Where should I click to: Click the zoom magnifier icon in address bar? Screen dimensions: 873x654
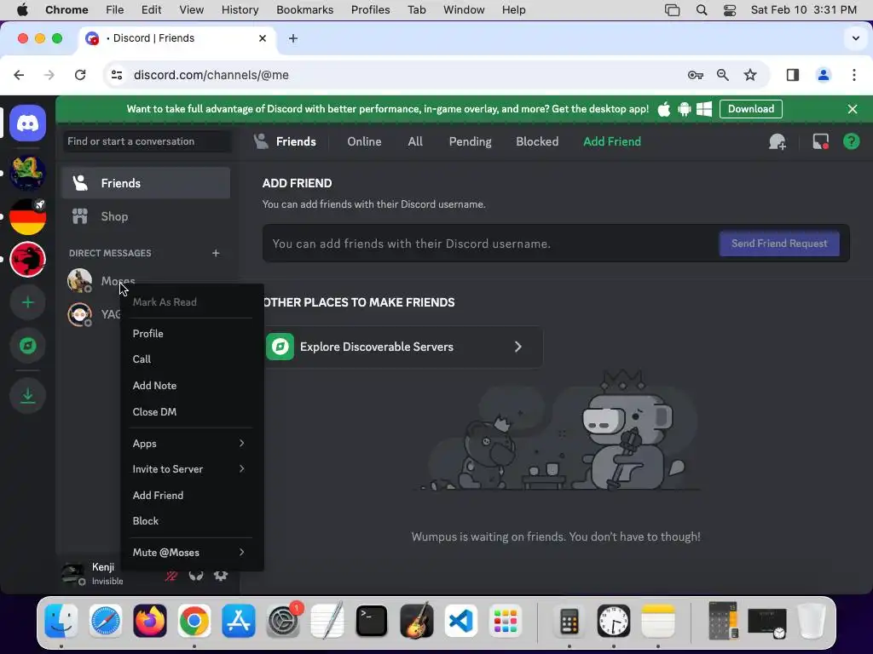(x=723, y=75)
